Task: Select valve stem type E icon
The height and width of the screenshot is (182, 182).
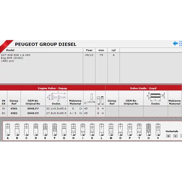Action: [x=45, y=130]
